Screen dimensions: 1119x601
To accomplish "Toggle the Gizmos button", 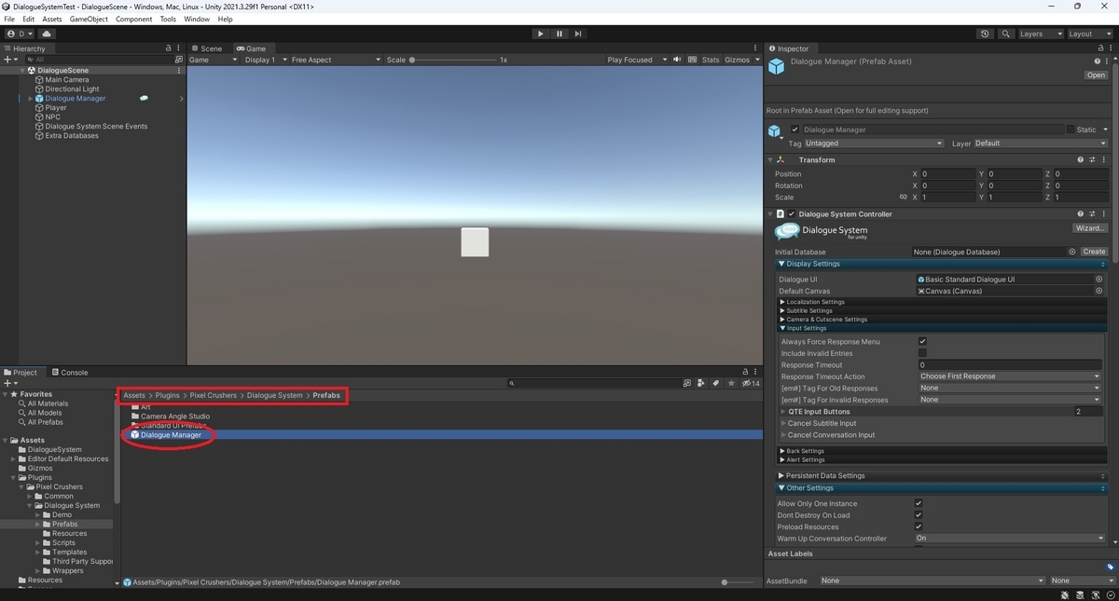I will tap(737, 60).
